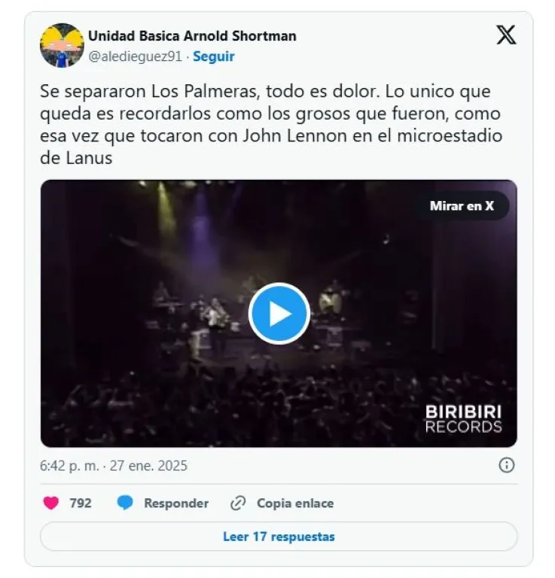Click the chain link icon beside Copia enlace
This screenshot has height=578, width=555.
[x=238, y=503]
